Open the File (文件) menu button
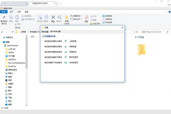Image resolution: width=171 pixels, height=114 pixels. [x=4, y=12]
